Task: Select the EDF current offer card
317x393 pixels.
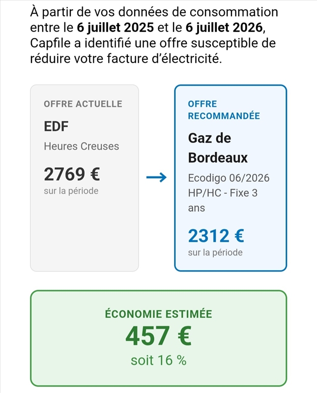Action: tap(85, 178)
